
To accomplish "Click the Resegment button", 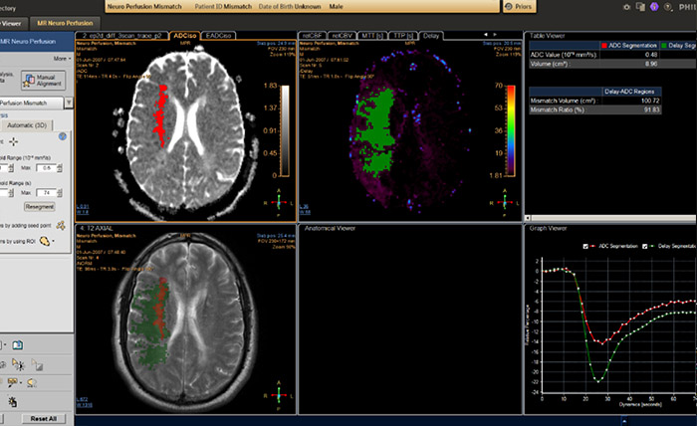I will [x=39, y=207].
